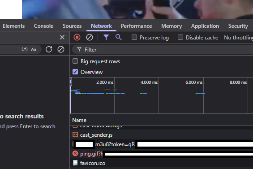Screen dimensions: 253x169
Task: Click the 6,000 ms overview timeline marker
Action: click(x=194, y=82)
